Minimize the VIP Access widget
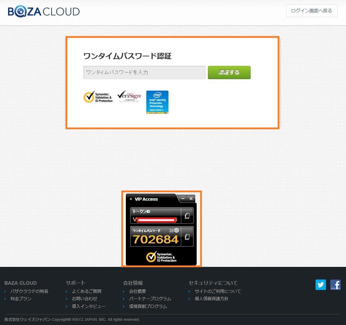 click(x=183, y=199)
